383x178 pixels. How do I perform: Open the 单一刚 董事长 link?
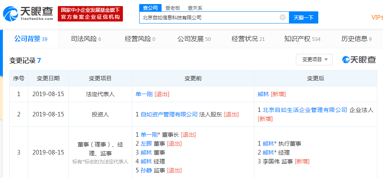click(149, 135)
